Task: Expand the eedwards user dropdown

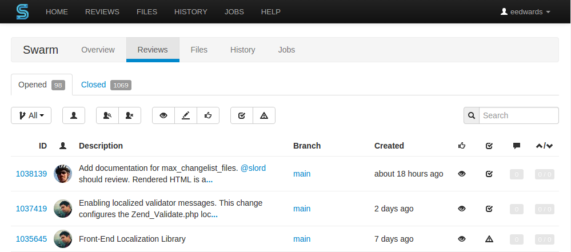Action: pos(525,11)
